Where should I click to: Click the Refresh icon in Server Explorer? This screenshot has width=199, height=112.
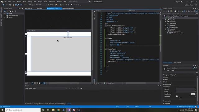pyautogui.click(x=5, y=11)
